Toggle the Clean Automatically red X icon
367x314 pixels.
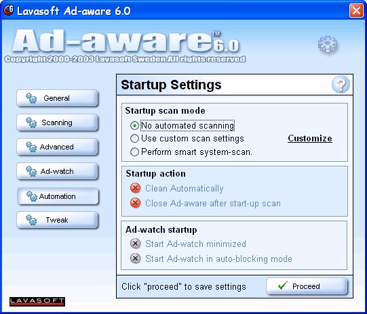(135, 188)
